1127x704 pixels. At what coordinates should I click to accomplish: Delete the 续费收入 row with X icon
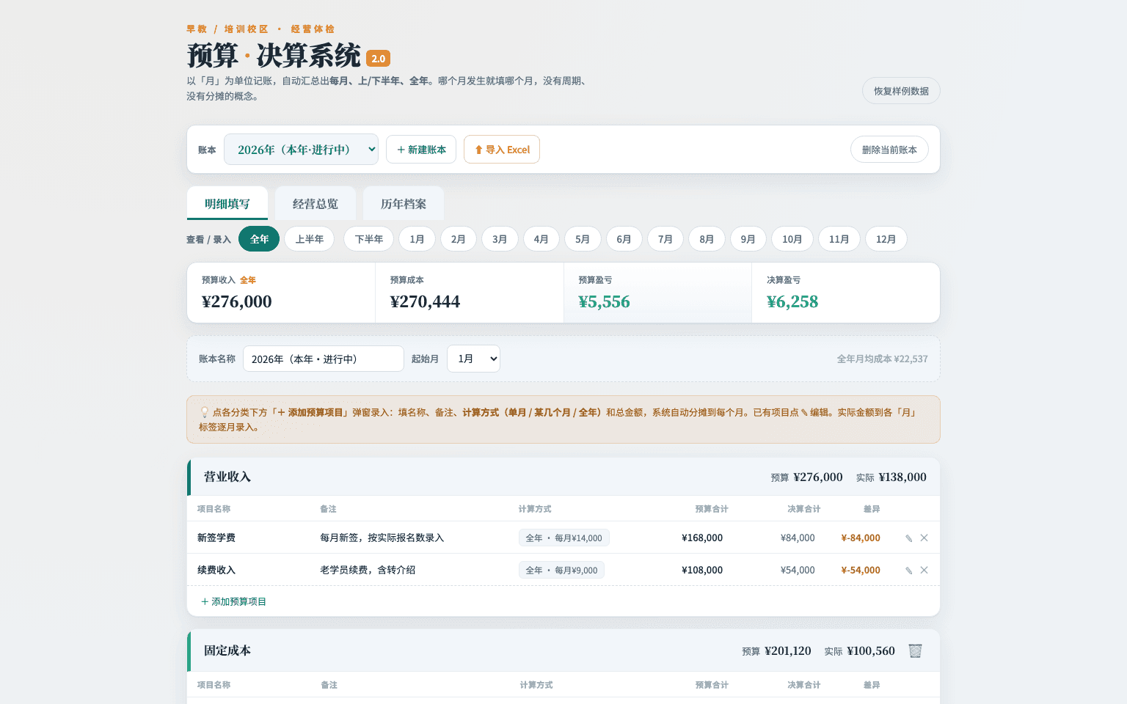pyautogui.click(x=924, y=571)
